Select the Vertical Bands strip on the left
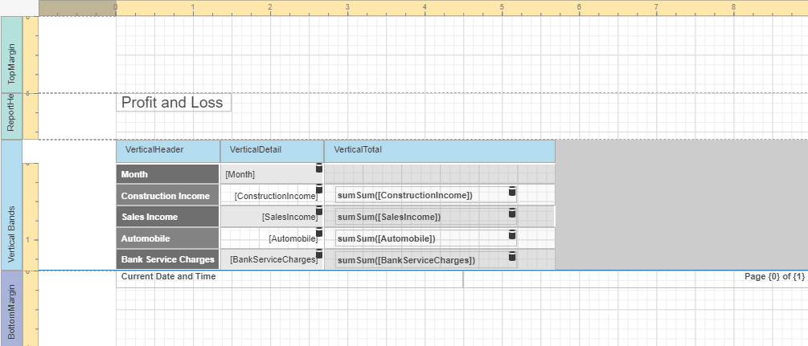 11,206
